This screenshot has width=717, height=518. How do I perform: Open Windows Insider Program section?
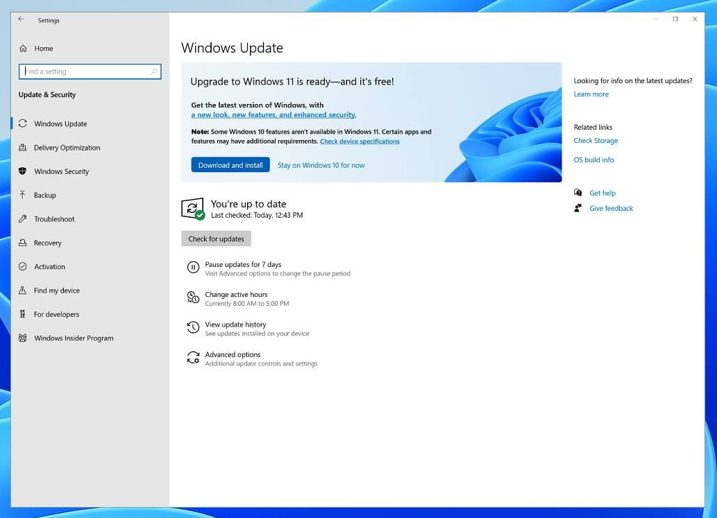point(74,338)
